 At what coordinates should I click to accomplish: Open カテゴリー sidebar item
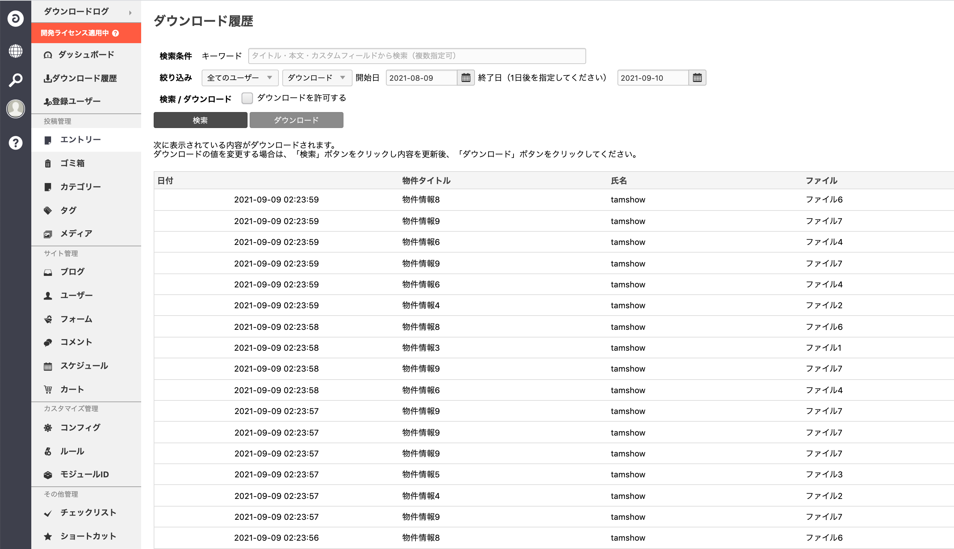(86, 186)
